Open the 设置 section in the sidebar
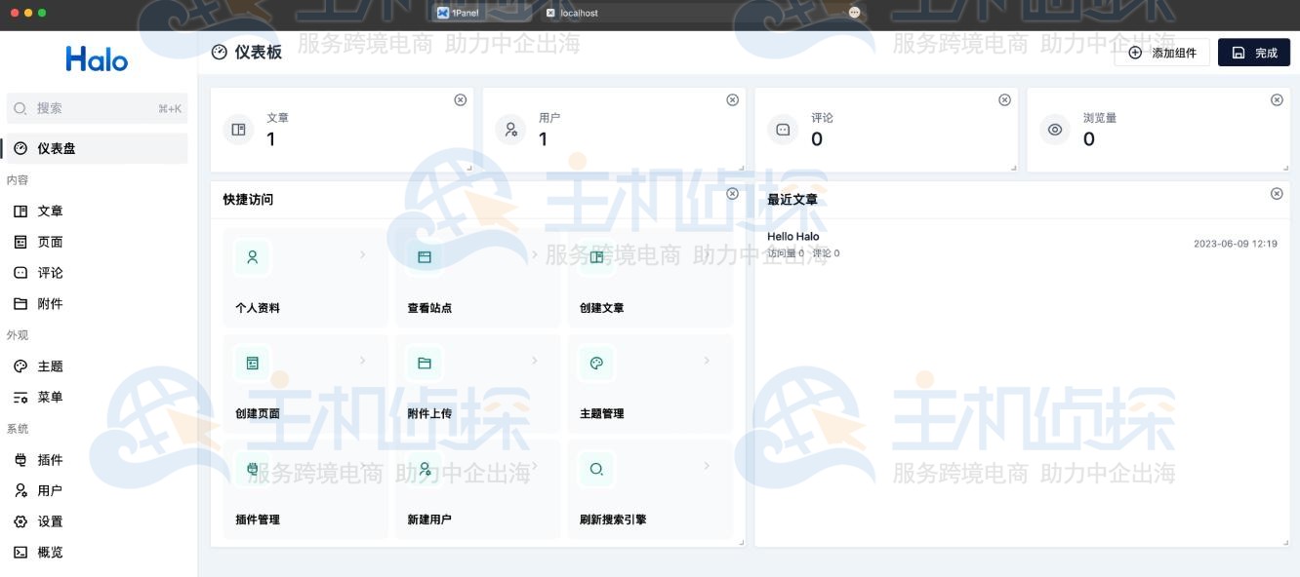The height and width of the screenshot is (577, 1300). point(51,521)
